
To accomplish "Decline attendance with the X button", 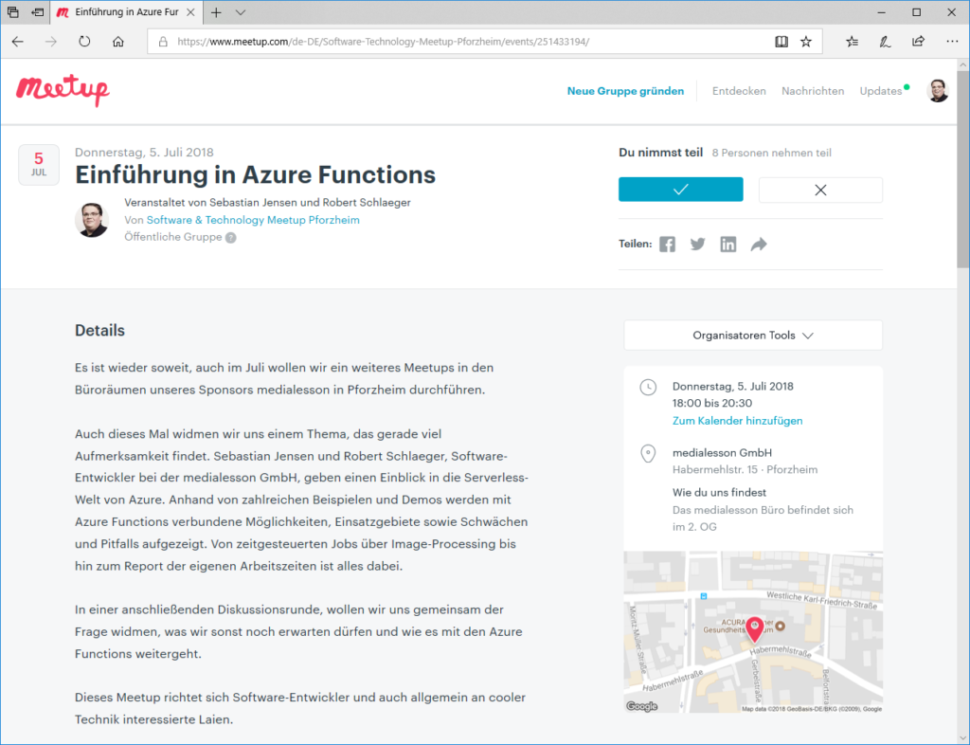I will click(x=820, y=190).
